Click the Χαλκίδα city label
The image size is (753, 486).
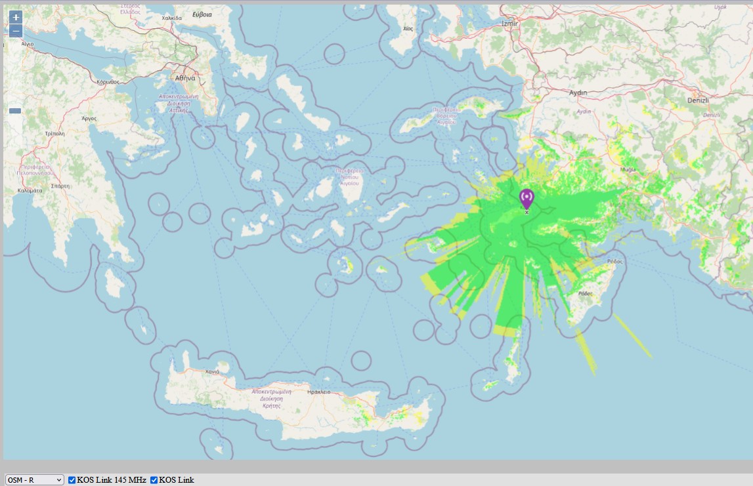tap(172, 18)
